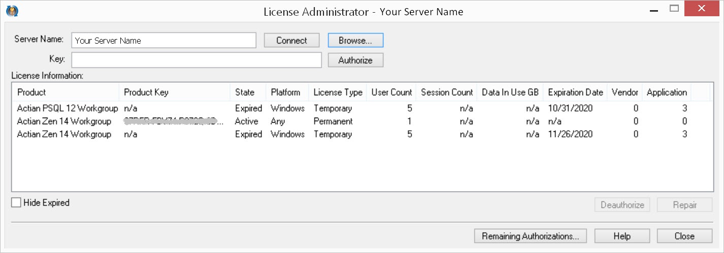The width and height of the screenshot is (724, 253).
Task: Sort by the Product Key column header
Action: (x=175, y=92)
